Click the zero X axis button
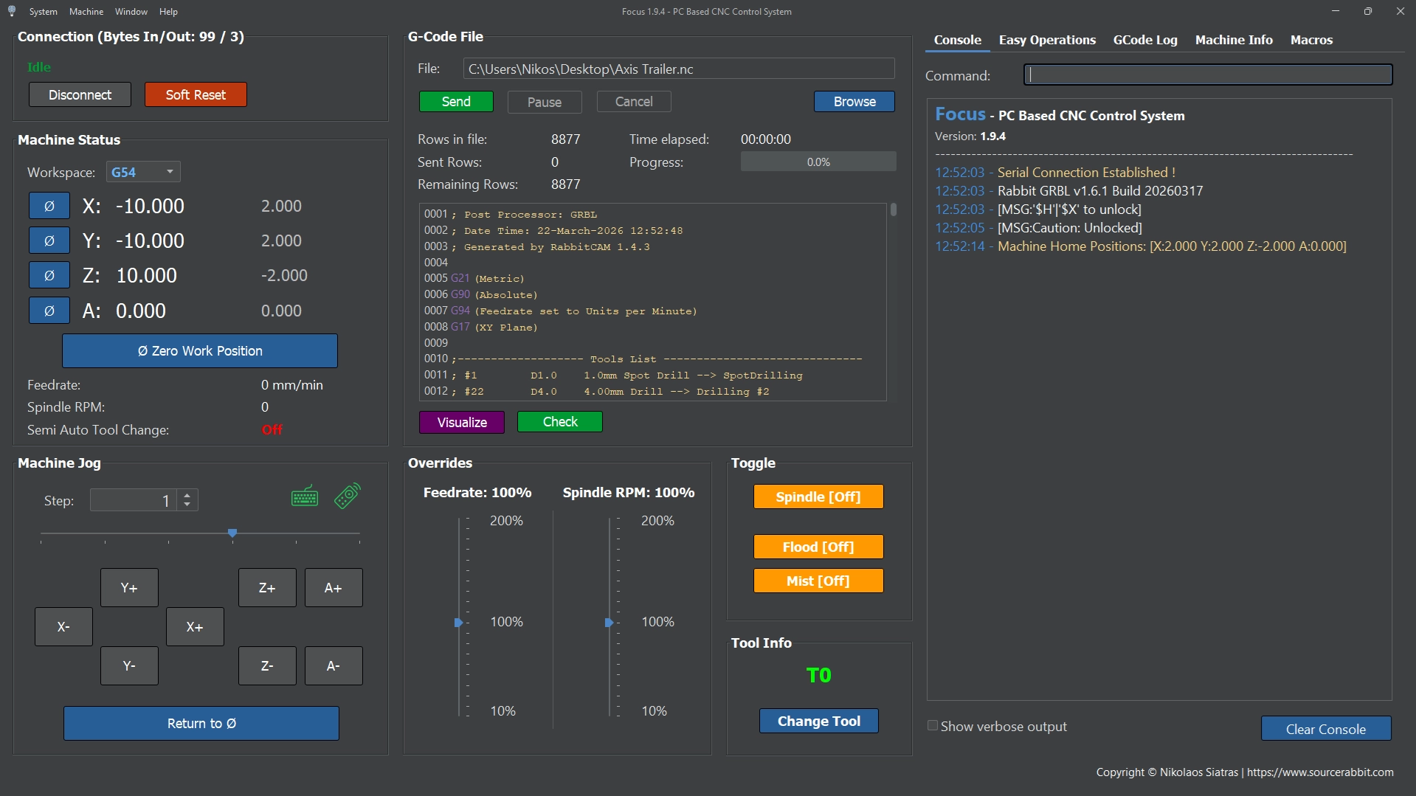Viewport: 1416px width, 796px height. [x=49, y=207]
